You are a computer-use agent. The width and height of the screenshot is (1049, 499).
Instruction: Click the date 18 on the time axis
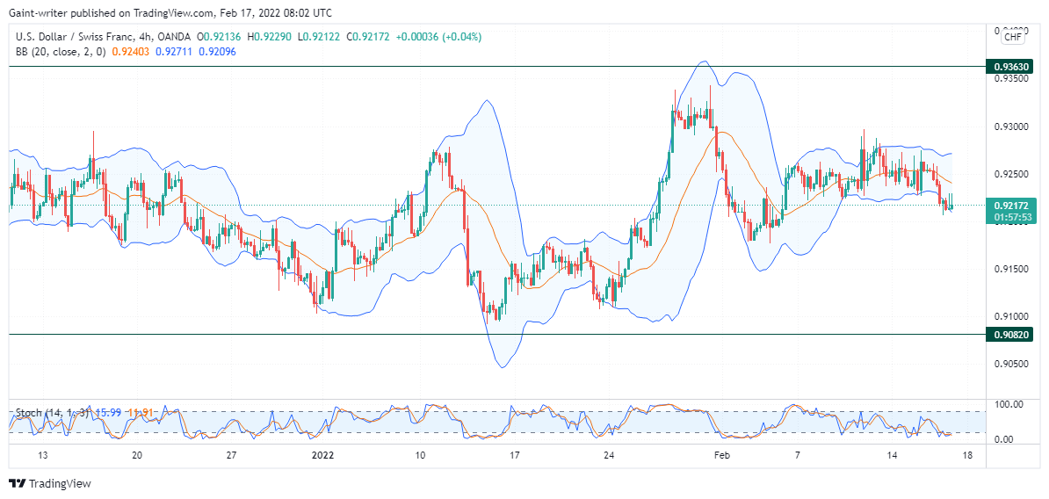[x=966, y=456]
